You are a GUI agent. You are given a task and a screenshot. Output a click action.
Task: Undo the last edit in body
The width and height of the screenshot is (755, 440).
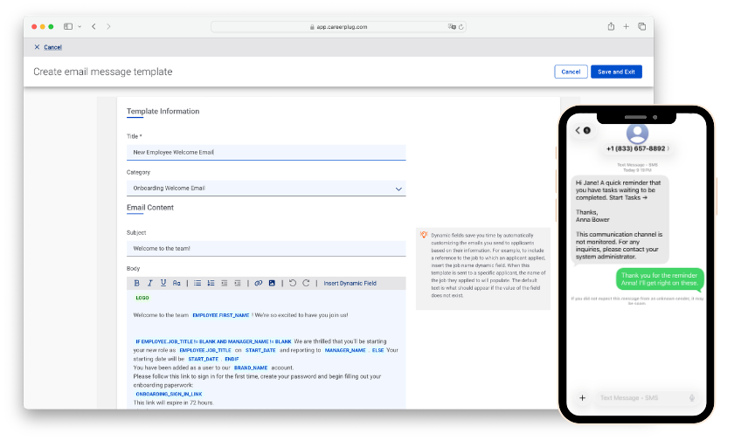point(292,283)
